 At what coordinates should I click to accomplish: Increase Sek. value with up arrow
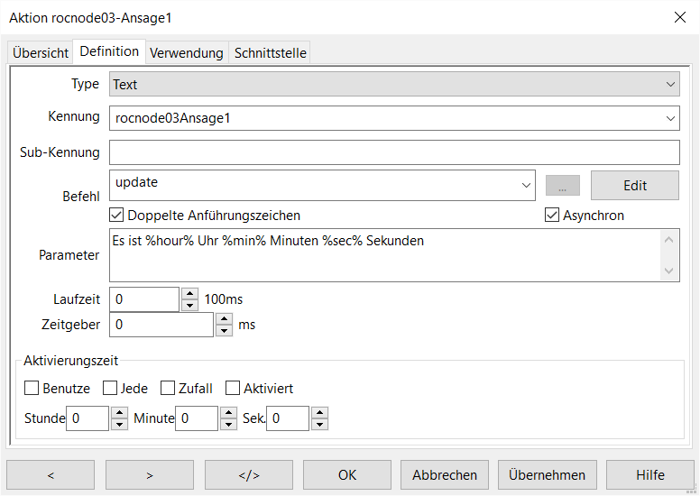[x=319, y=413]
